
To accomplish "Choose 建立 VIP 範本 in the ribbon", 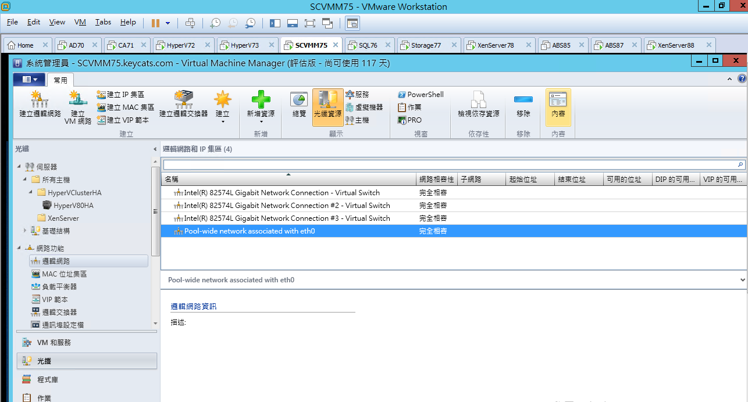I will (123, 120).
